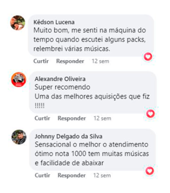Click Curtir under Johnny Delgado's comment
This screenshot has width=170, height=193.
[42, 175]
